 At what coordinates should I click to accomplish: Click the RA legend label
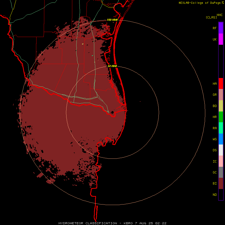(x=214, y=128)
